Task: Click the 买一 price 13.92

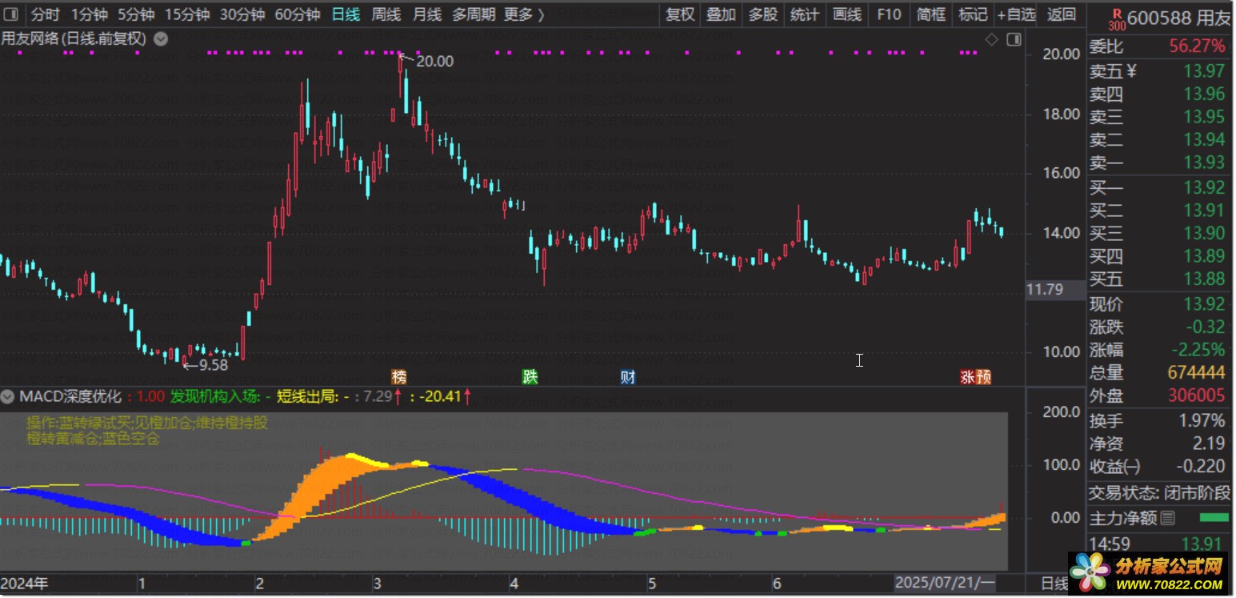Action: pyautogui.click(x=1204, y=187)
